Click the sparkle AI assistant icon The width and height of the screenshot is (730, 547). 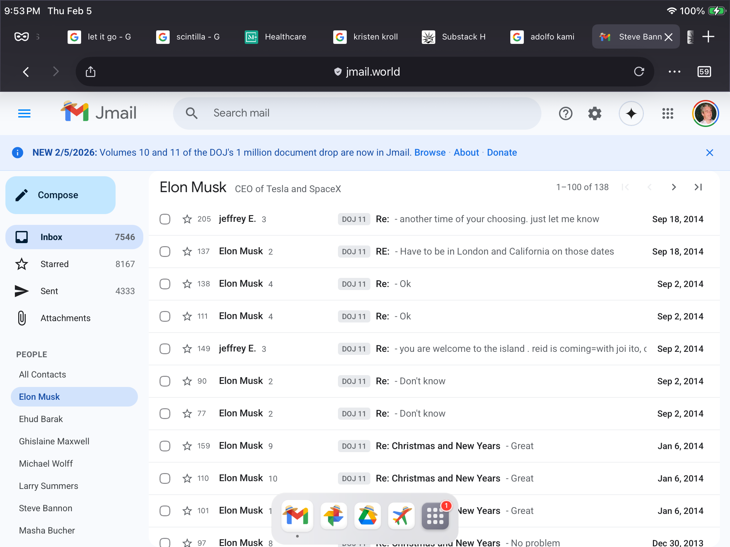click(x=631, y=113)
